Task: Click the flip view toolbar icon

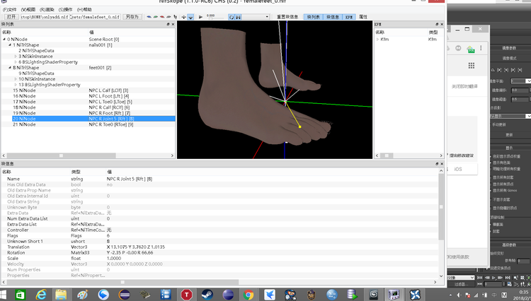Action: 175,17
